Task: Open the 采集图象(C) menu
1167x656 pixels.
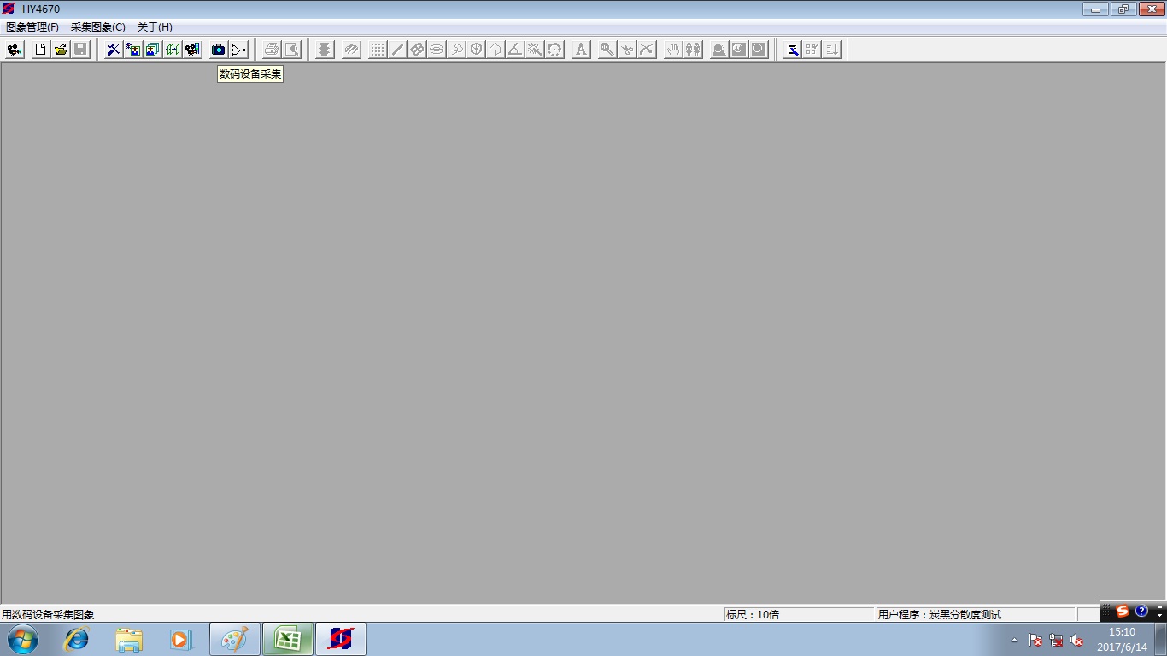Action: point(98,27)
